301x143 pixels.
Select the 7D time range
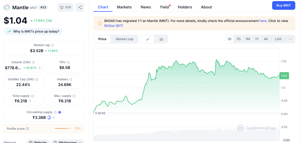point(238,39)
